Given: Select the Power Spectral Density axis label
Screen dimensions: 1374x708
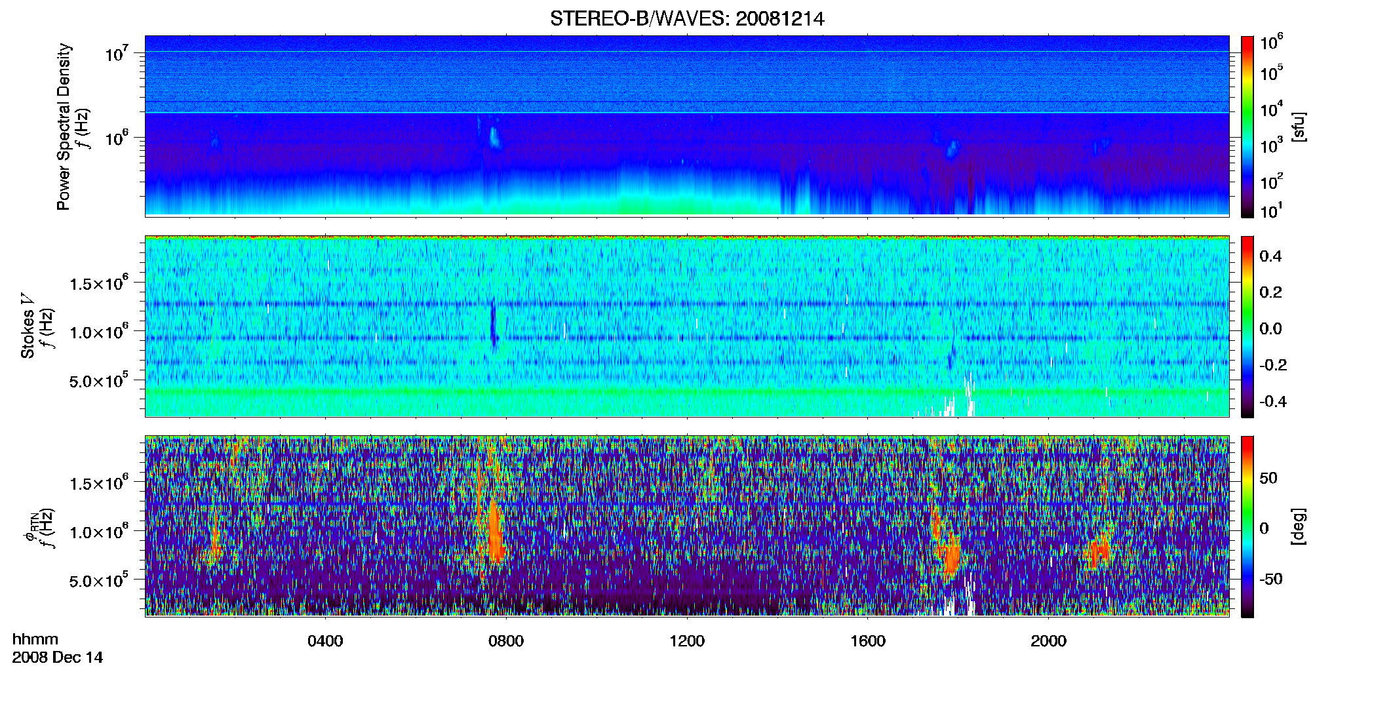Looking at the screenshot, I should tap(64, 127).
